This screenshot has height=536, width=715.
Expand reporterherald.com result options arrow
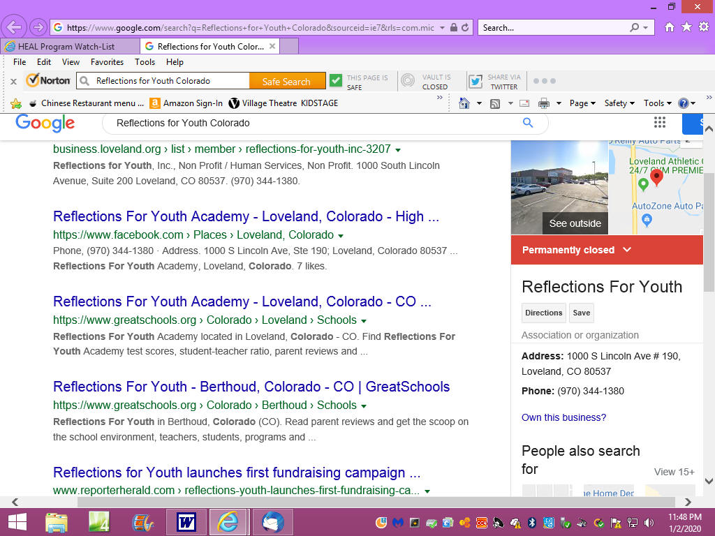(x=427, y=491)
